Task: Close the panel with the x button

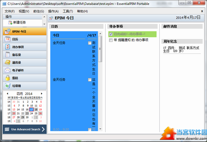Action: click(x=202, y=11)
